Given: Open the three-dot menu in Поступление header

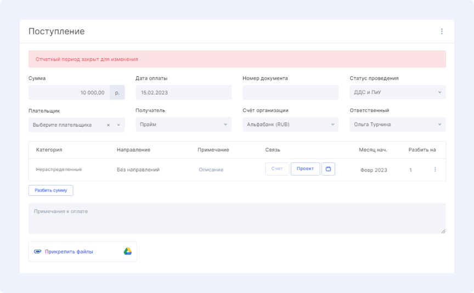Looking at the screenshot, I should coord(442,31).
